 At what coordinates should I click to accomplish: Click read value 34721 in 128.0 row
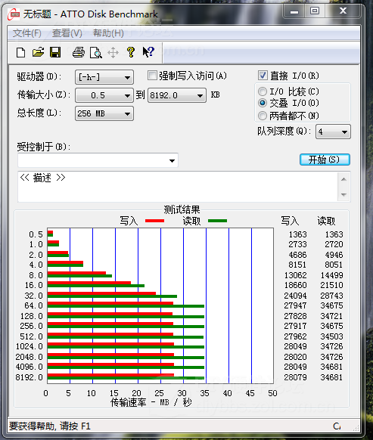click(x=331, y=316)
